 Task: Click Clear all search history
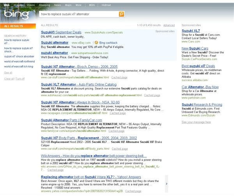click(9, 79)
